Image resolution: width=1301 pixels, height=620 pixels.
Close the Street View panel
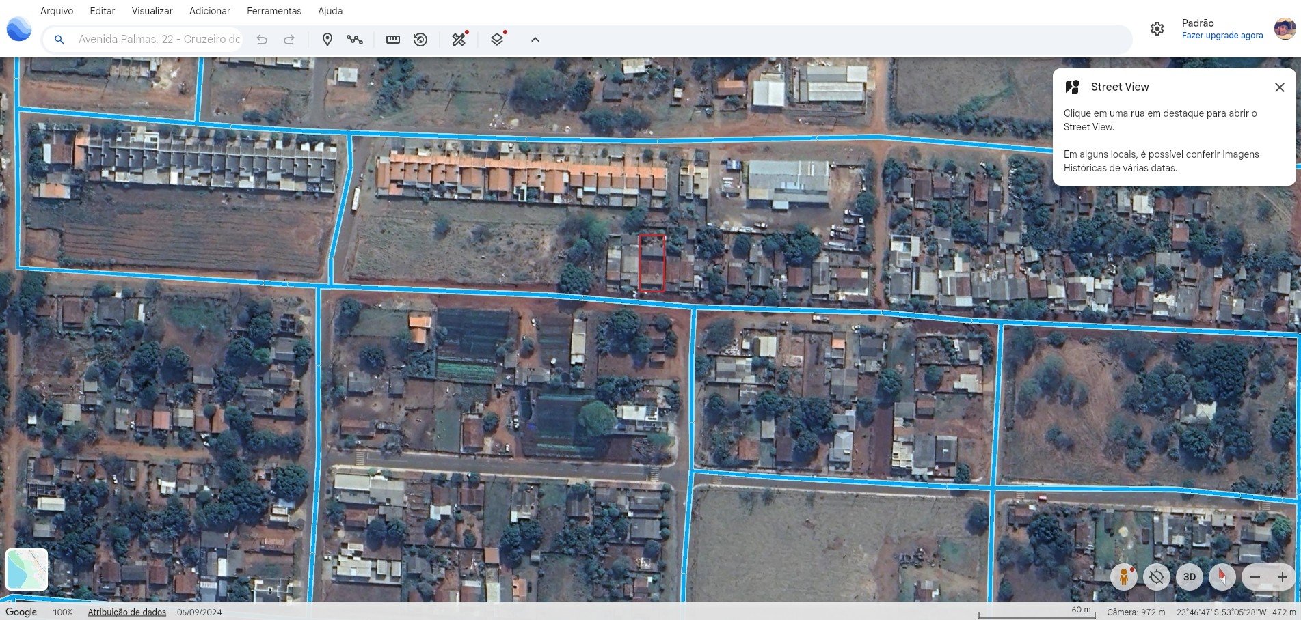coord(1280,87)
